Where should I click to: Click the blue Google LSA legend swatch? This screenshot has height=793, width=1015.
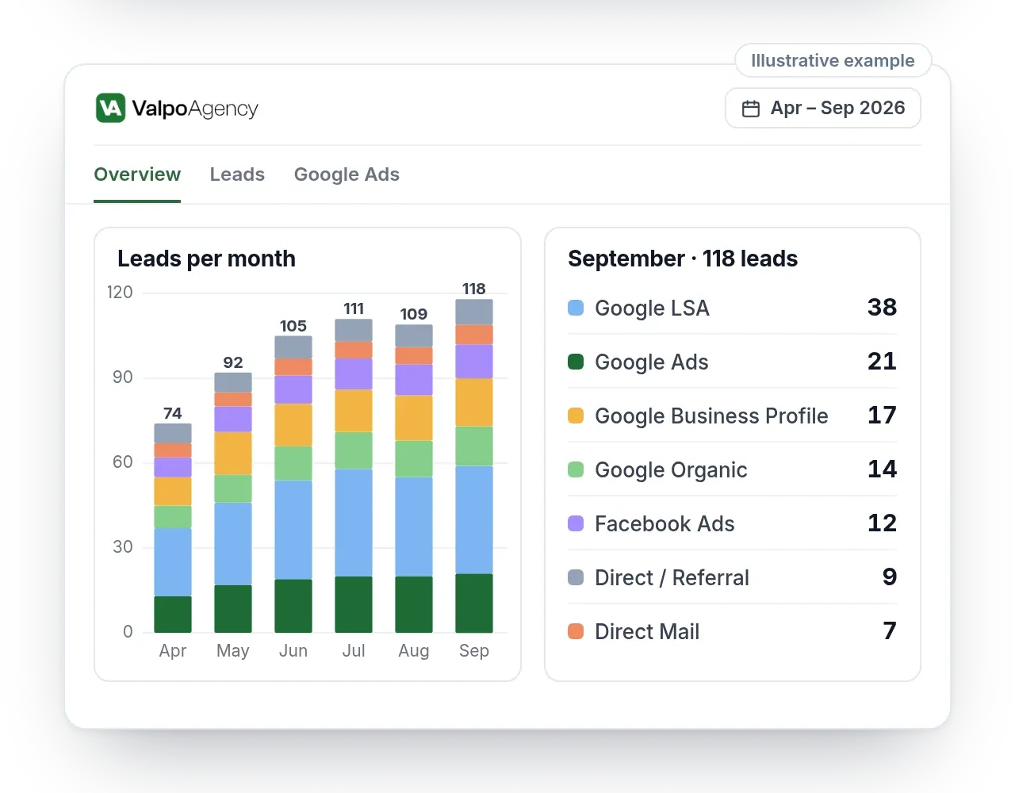[576, 308]
